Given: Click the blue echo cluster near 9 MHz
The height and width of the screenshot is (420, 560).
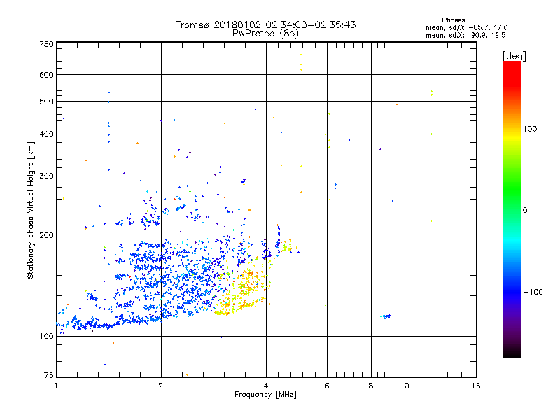Looking at the screenshot, I should 386,316.
